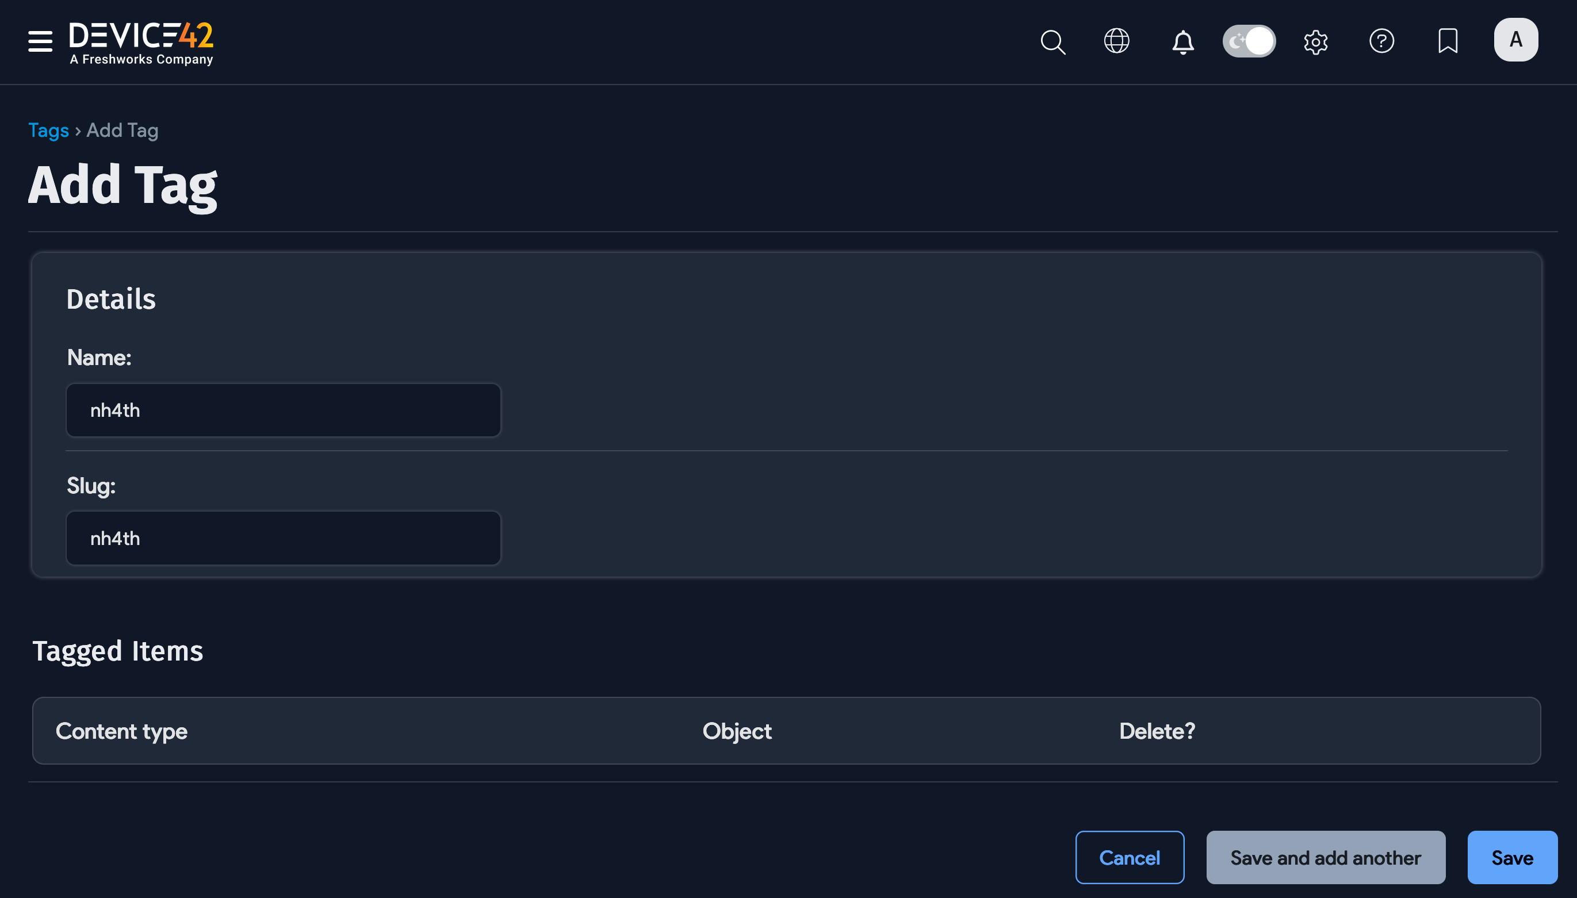
Task: Open the search icon in the header
Action: click(1053, 41)
